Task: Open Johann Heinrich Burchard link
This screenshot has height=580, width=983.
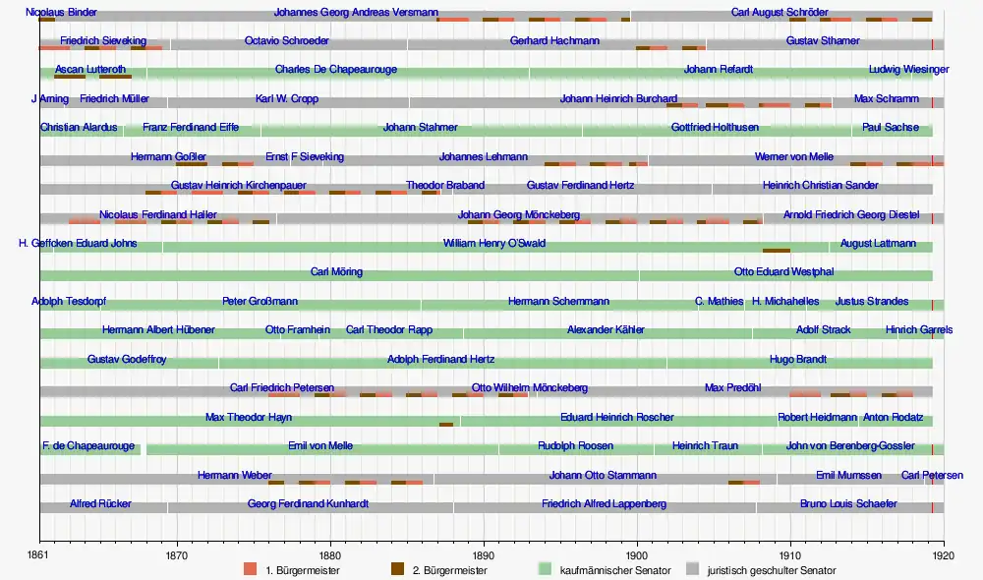Action: (618, 99)
